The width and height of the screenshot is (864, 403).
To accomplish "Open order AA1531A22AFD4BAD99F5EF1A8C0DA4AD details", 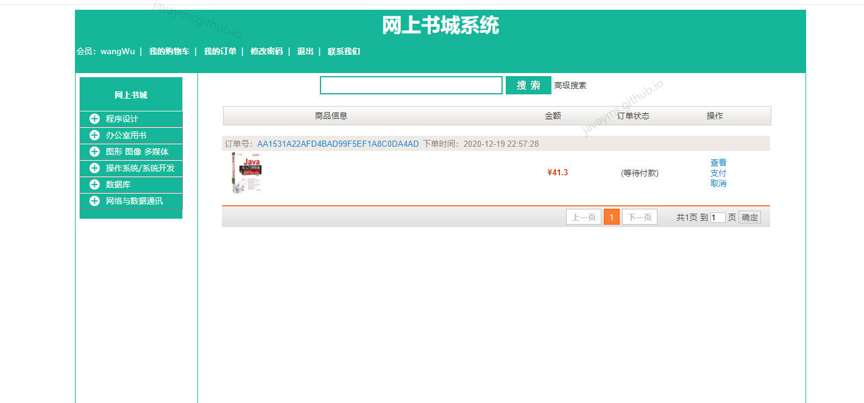I will pos(338,144).
